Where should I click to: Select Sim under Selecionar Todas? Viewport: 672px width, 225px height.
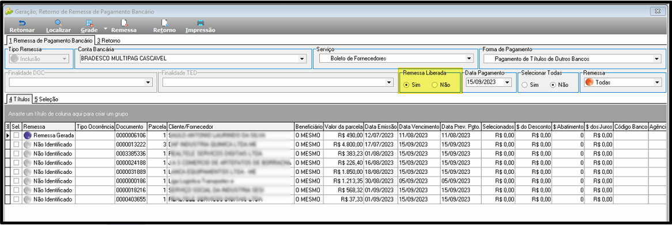pyautogui.click(x=525, y=85)
